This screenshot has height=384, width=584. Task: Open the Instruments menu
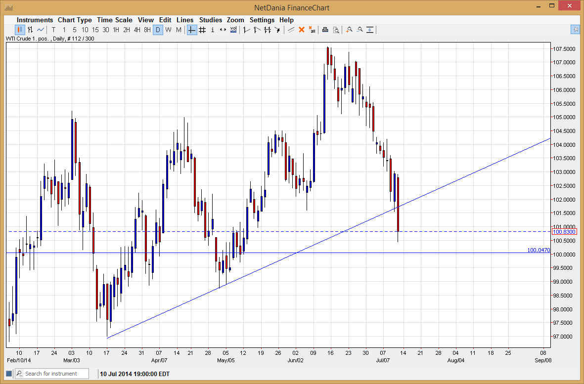click(x=35, y=20)
